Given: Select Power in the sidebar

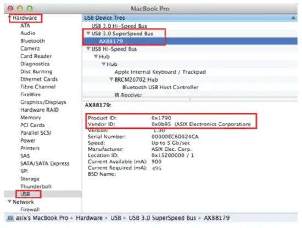Looking at the screenshot, I should (x=28, y=140).
